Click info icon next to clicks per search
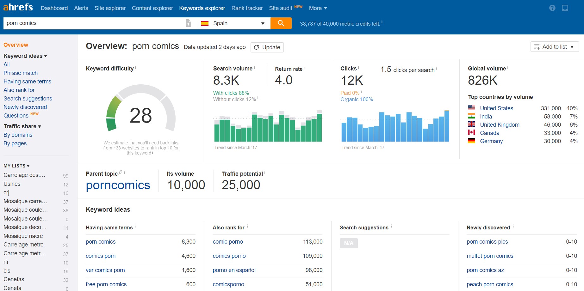 click(x=436, y=69)
